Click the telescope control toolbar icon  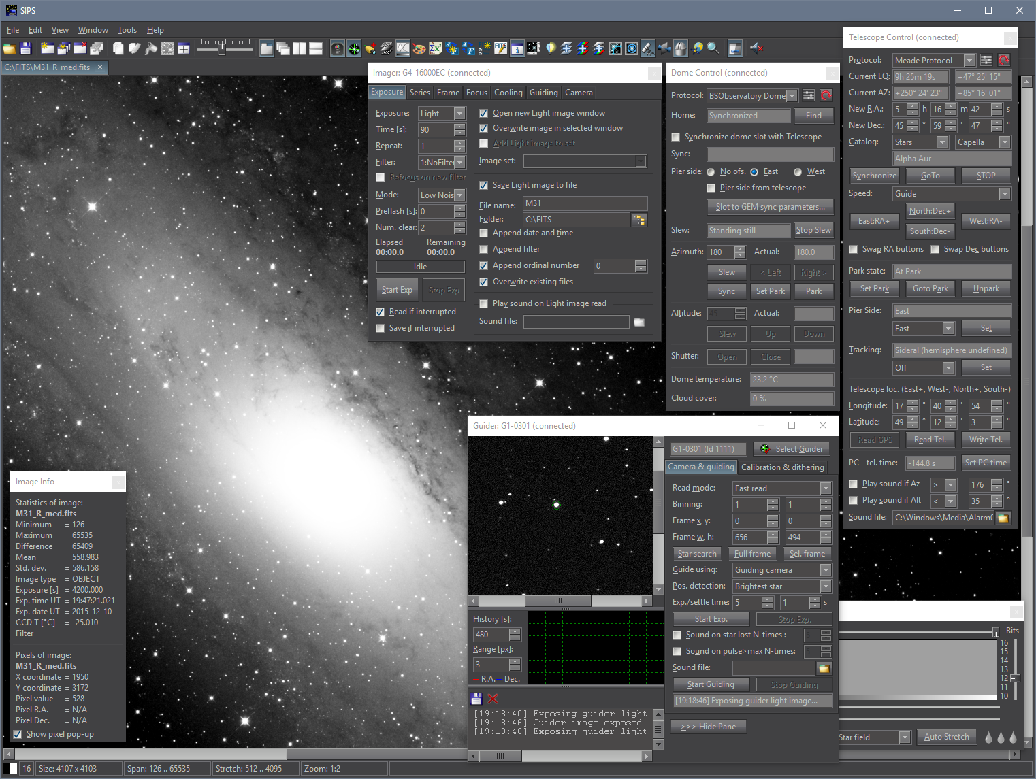tap(648, 48)
